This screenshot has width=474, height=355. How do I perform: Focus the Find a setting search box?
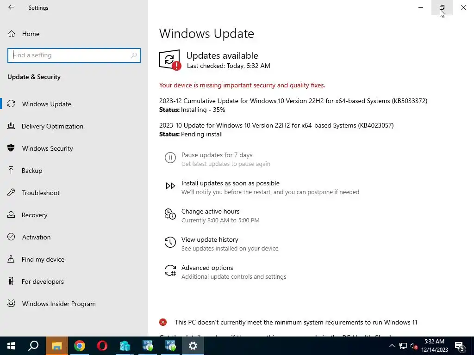click(74, 55)
